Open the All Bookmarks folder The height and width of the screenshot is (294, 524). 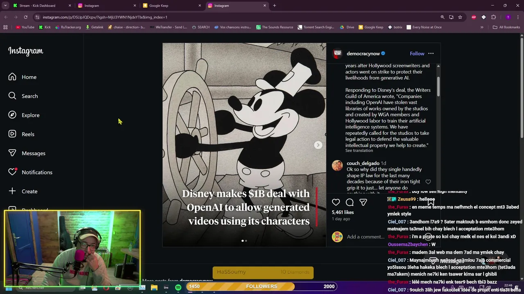(506, 27)
